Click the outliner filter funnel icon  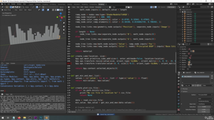(x=208, y=7)
